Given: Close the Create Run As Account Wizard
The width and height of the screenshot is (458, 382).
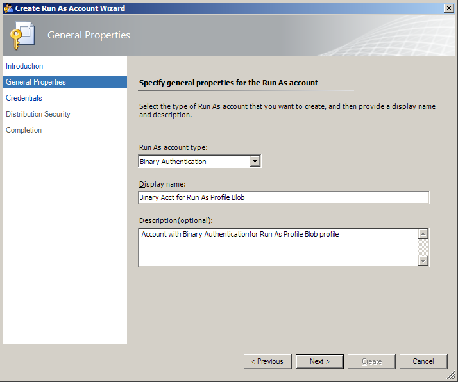Looking at the screenshot, I should [448, 8].
